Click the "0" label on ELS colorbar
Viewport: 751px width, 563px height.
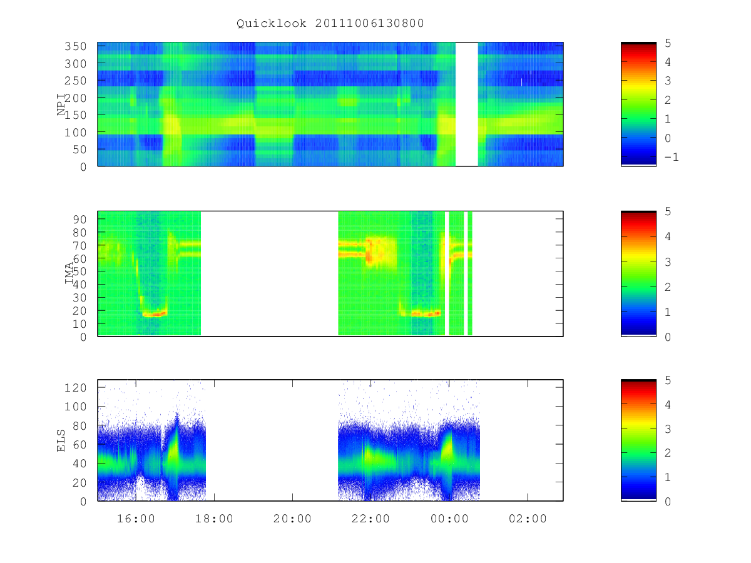[667, 501]
